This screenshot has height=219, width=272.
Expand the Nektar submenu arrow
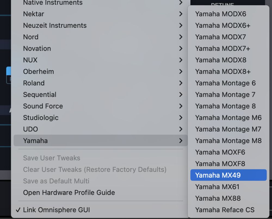point(181,14)
